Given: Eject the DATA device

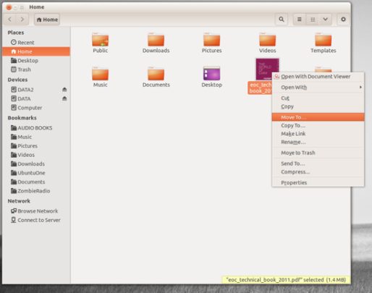Looking at the screenshot, I should pyautogui.click(x=64, y=98).
